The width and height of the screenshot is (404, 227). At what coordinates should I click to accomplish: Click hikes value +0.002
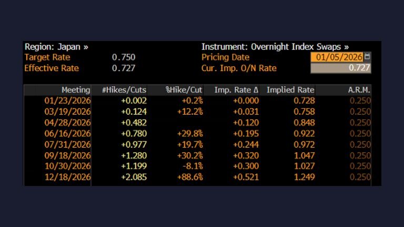(134, 101)
